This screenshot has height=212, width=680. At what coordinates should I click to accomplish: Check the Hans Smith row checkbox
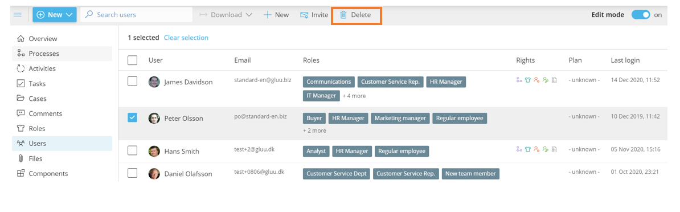(133, 150)
